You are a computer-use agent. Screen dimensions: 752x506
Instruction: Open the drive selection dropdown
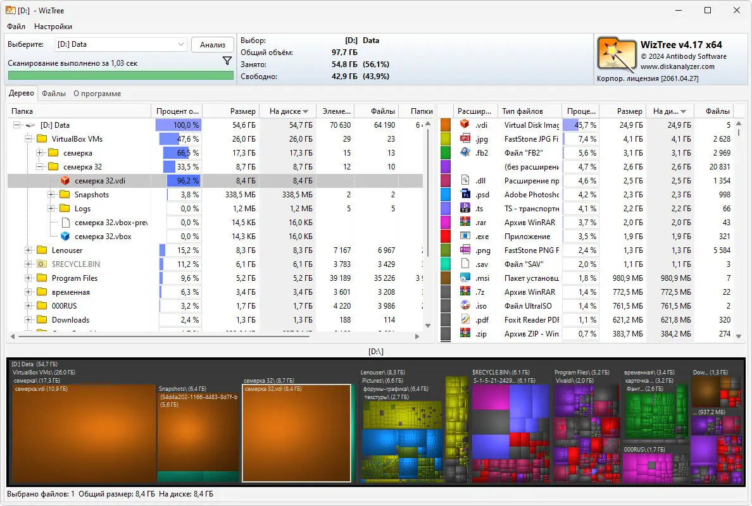[120, 44]
